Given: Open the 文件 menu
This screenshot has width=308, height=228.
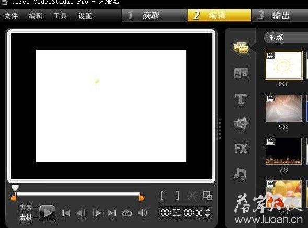Looking at the screenshot, I should pos(11,16).
